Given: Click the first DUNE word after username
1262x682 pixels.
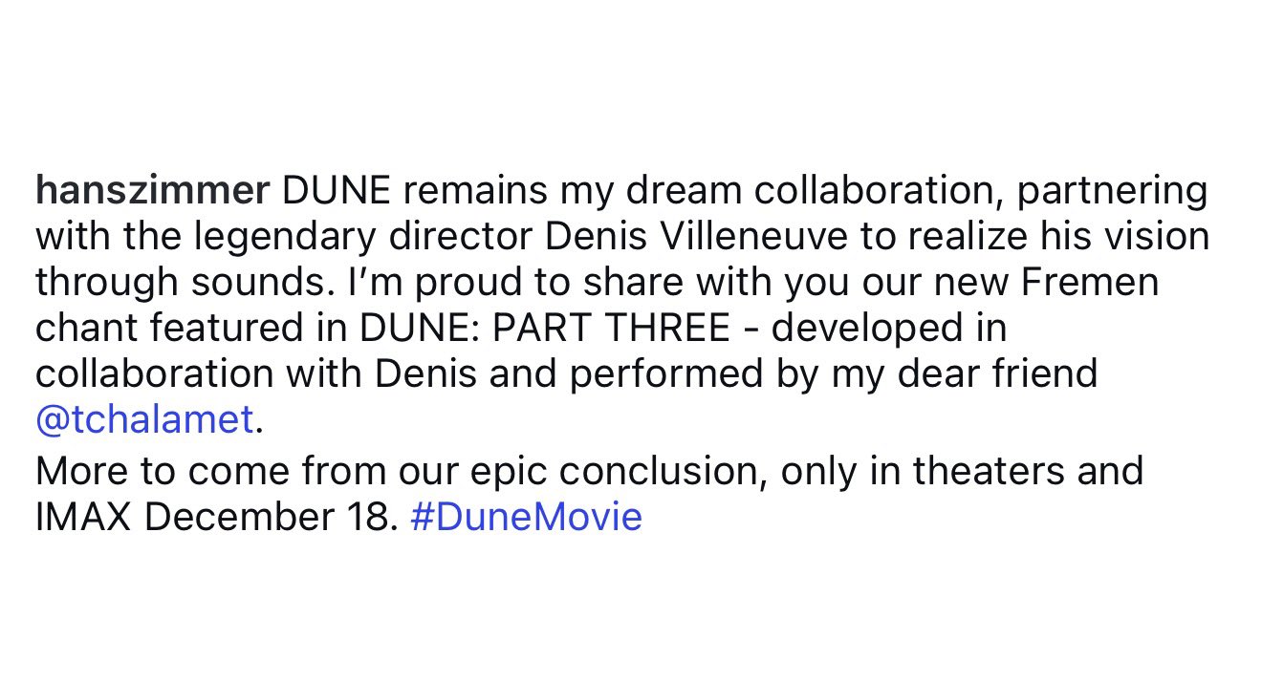Looking at the screenshot, I should pos(337,191).
